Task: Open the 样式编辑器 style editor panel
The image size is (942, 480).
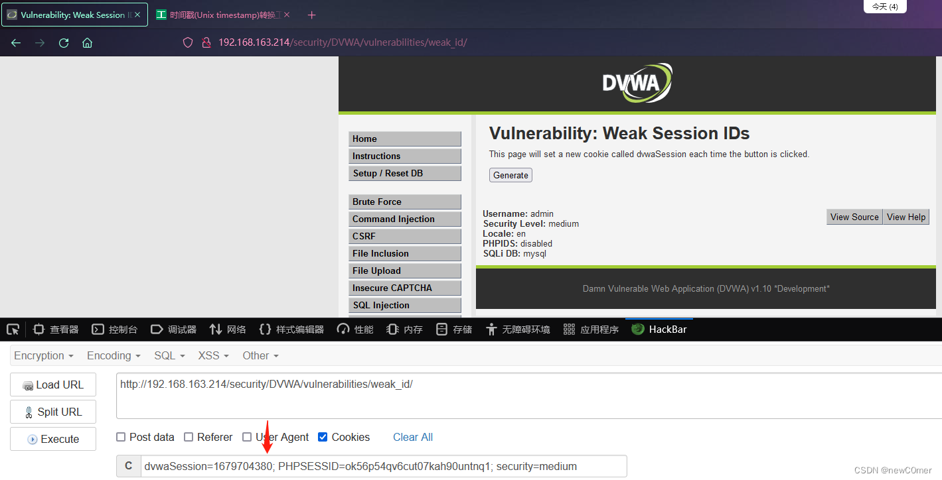Action: pos(291,329)
